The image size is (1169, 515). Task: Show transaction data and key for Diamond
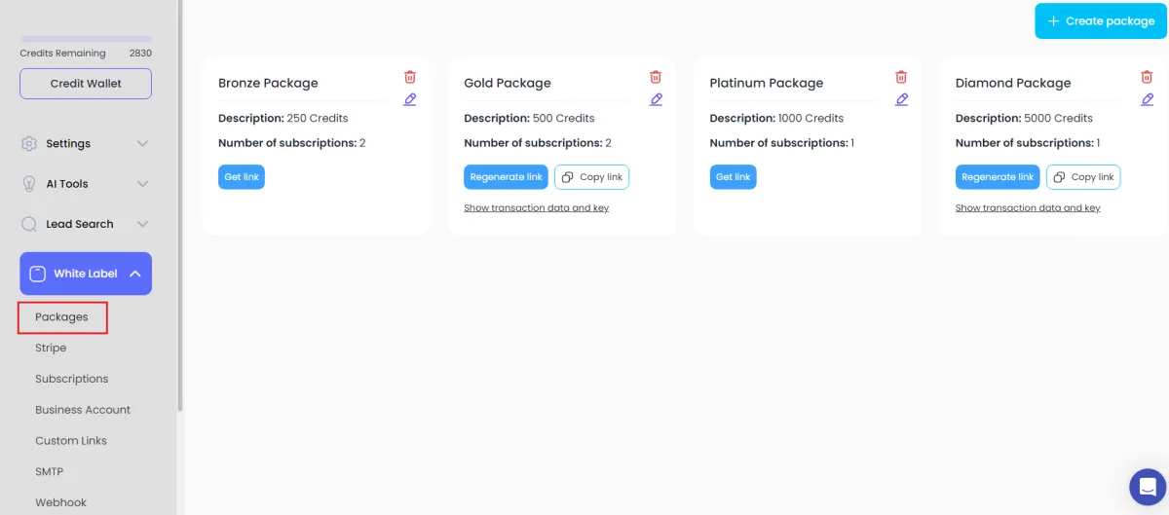1028,207
